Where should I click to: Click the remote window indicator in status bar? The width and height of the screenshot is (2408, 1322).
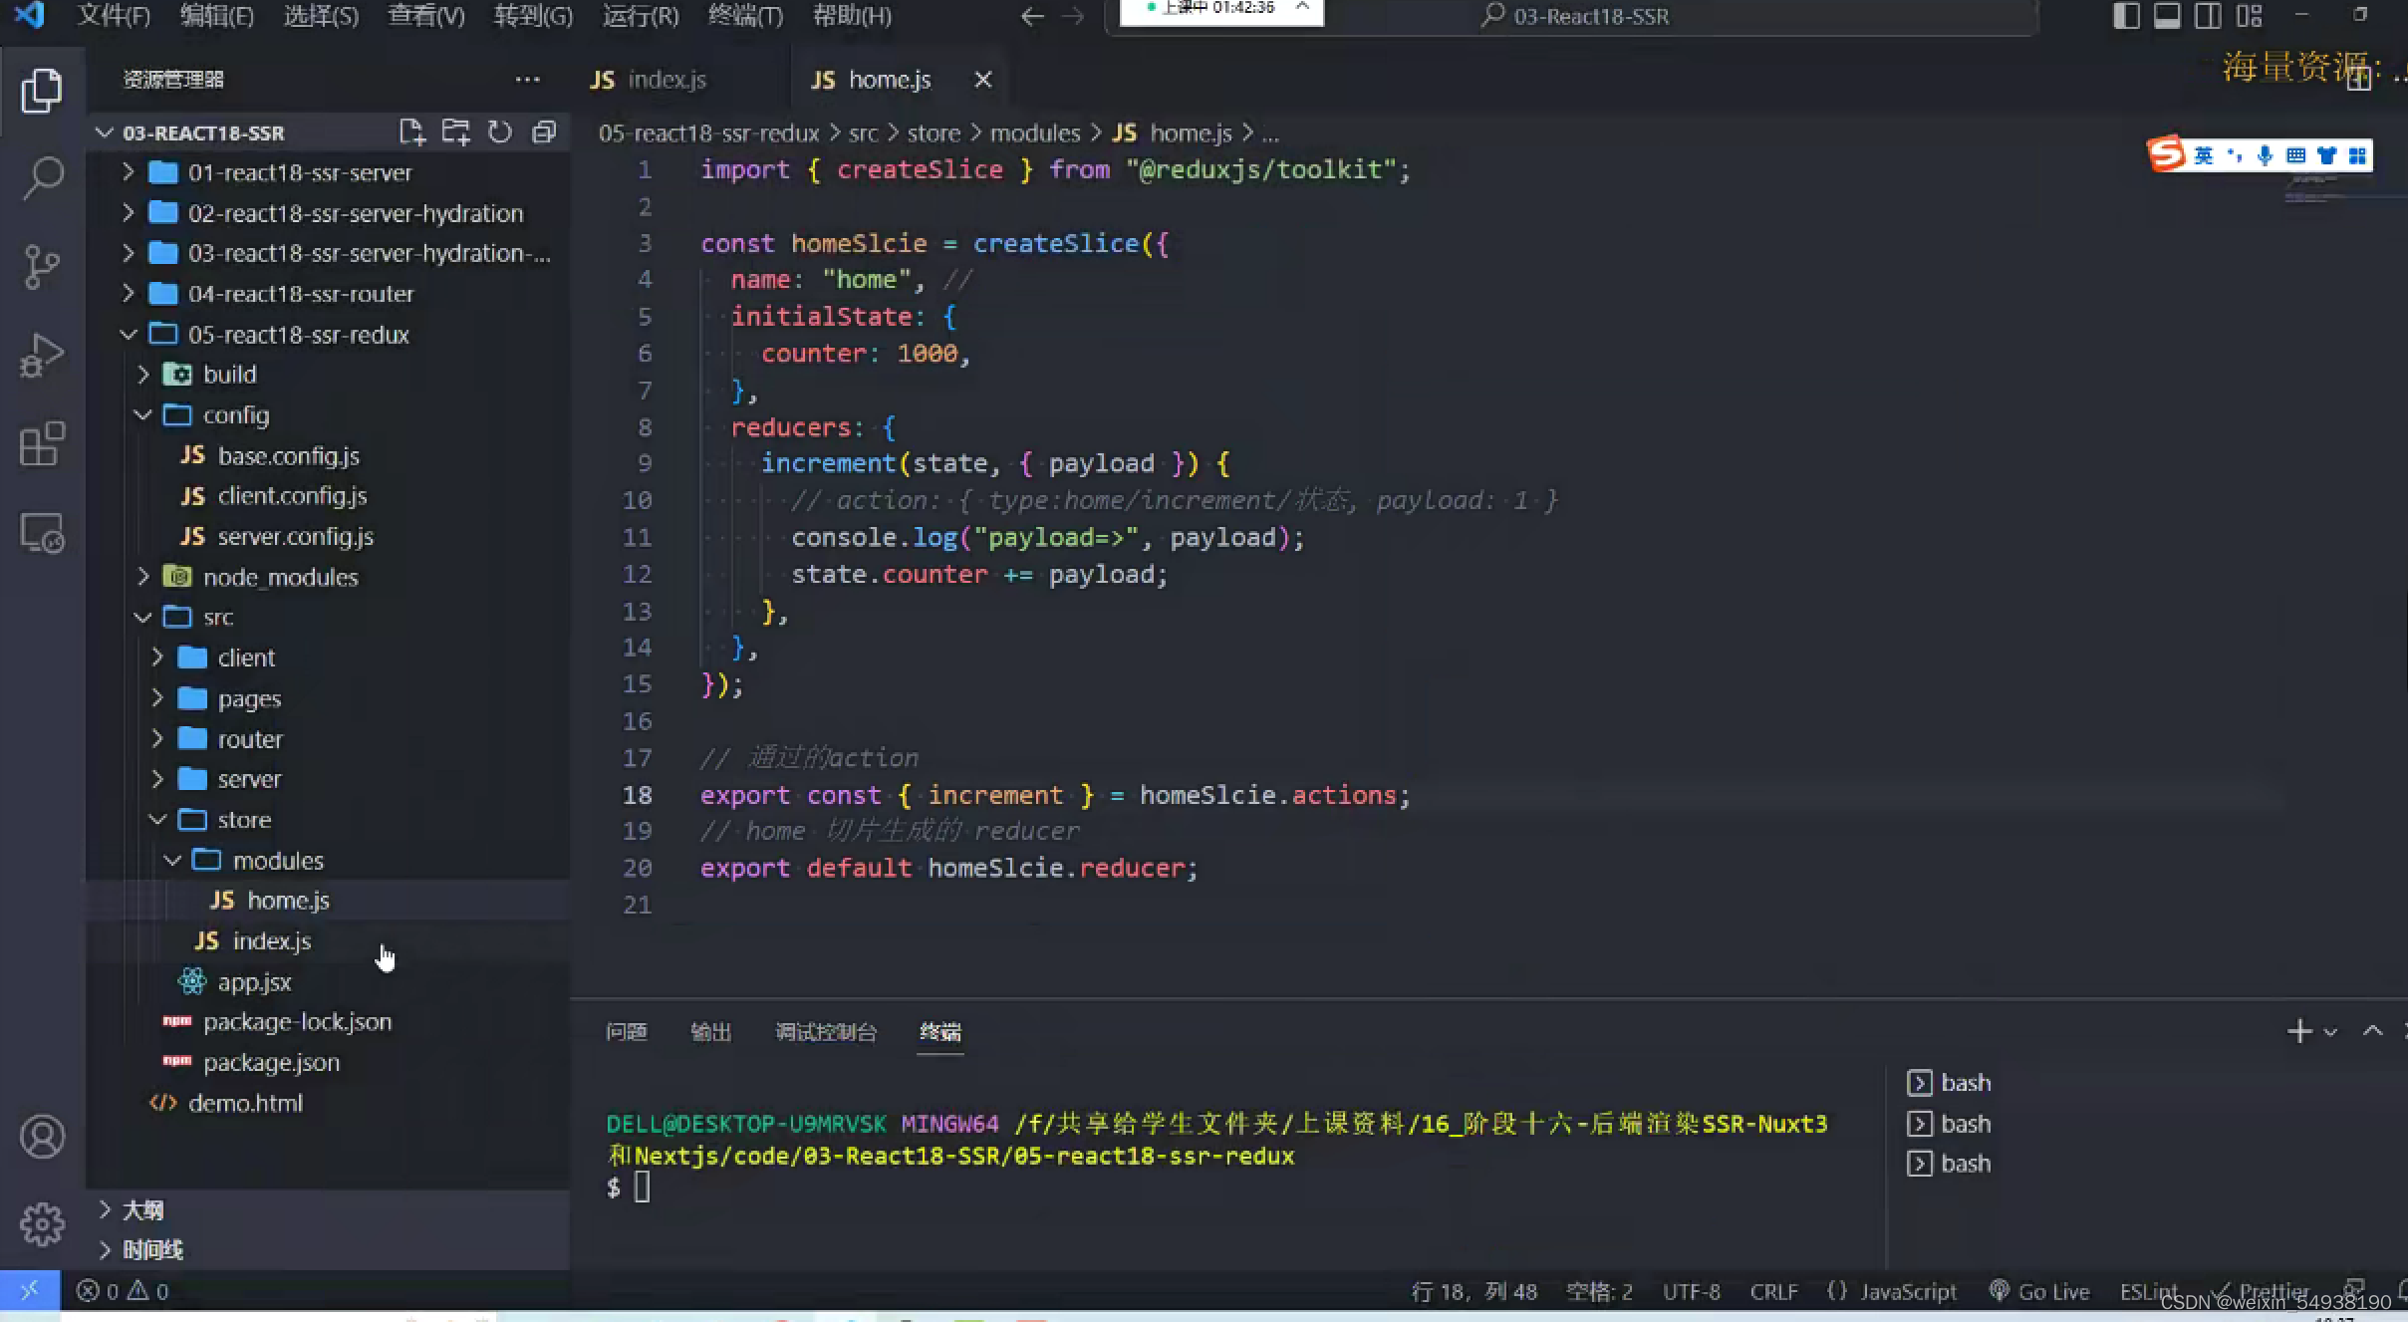tap(30, 1291)
